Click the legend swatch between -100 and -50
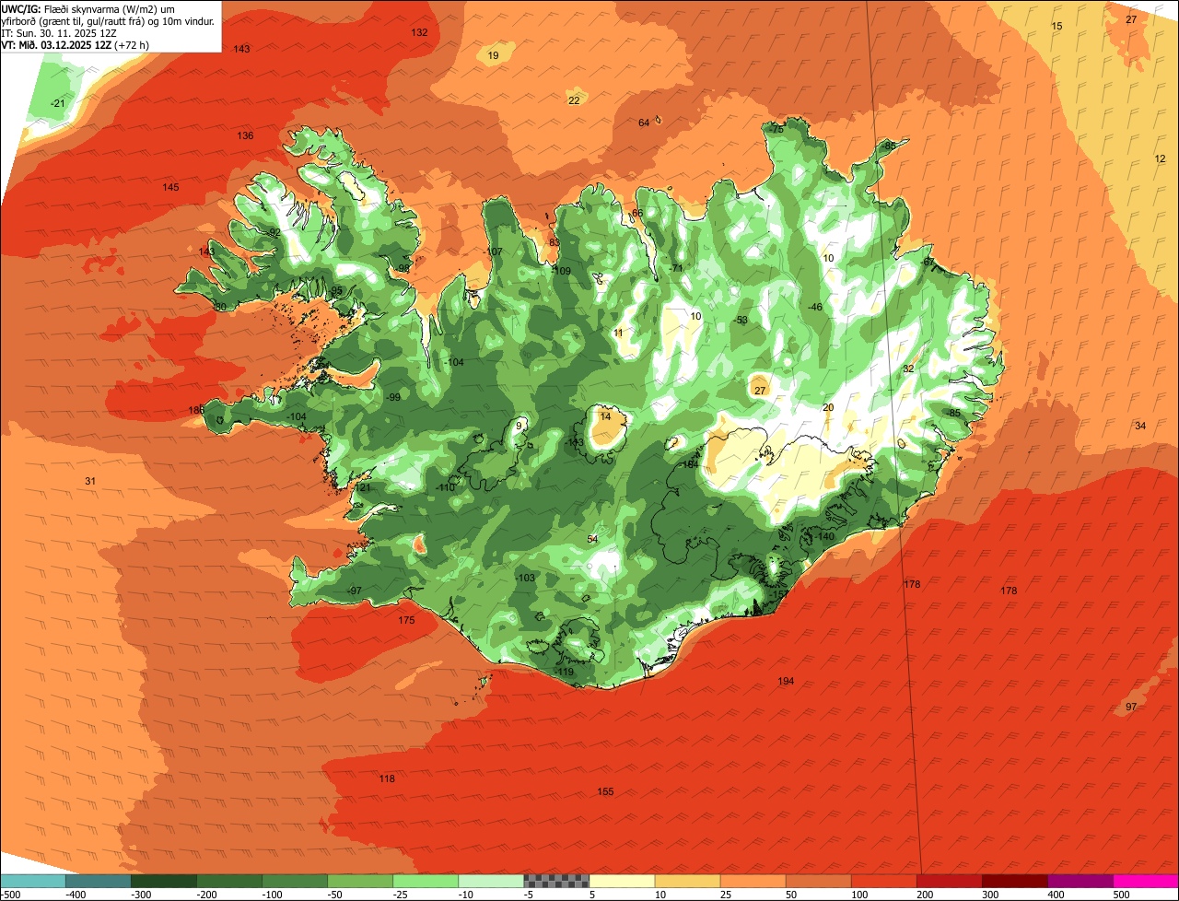Screen dimensions: 1179x901 pos(295,881)
